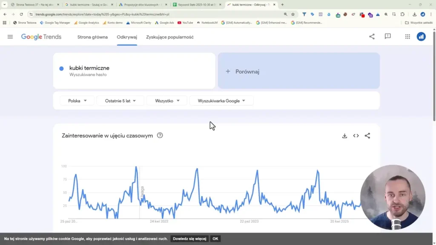
Task: Click Dowiedz się więcej about cookies
Action: 189,239
